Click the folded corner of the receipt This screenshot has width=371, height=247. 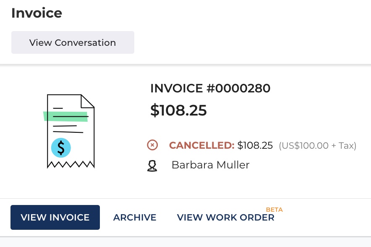[87, 101]
